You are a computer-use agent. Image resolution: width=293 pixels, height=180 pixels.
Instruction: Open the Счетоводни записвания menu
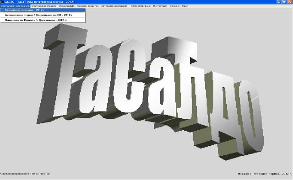(x=15, y=6)
